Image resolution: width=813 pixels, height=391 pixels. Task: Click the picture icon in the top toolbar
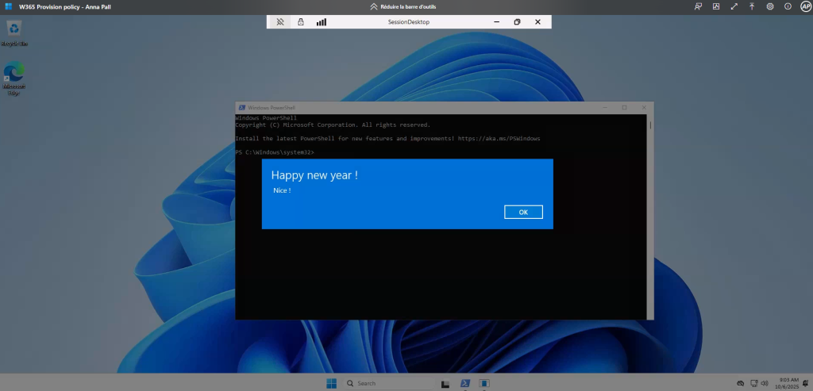click(x=716, y=6)
